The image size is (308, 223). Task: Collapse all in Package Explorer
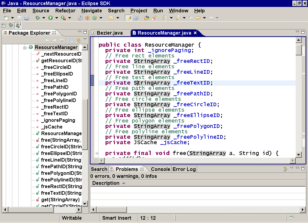click(72, 40)
